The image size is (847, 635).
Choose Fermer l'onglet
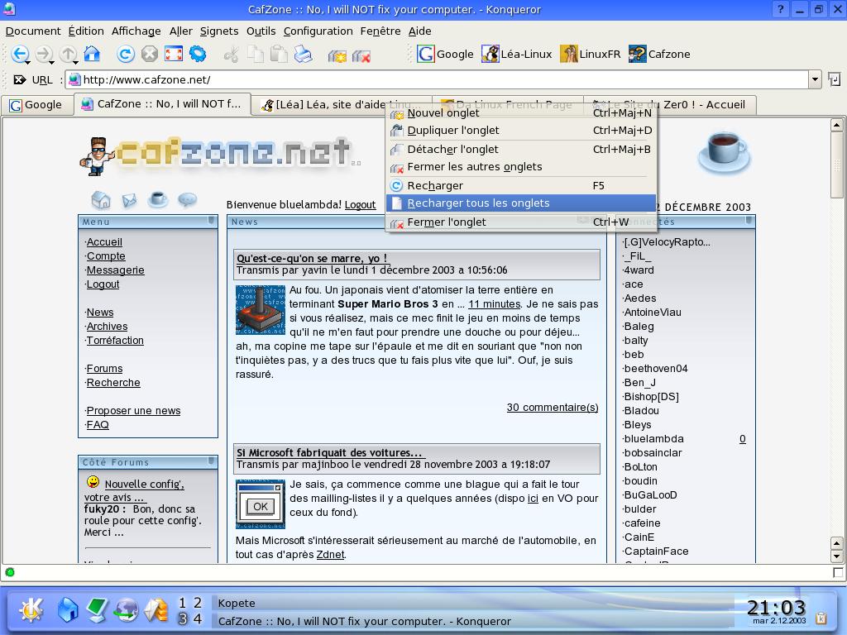tap(521, 222)
